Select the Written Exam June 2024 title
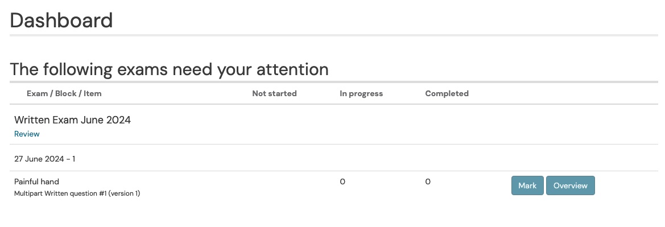This screenshot has width=665, height=227. (72, 120)
